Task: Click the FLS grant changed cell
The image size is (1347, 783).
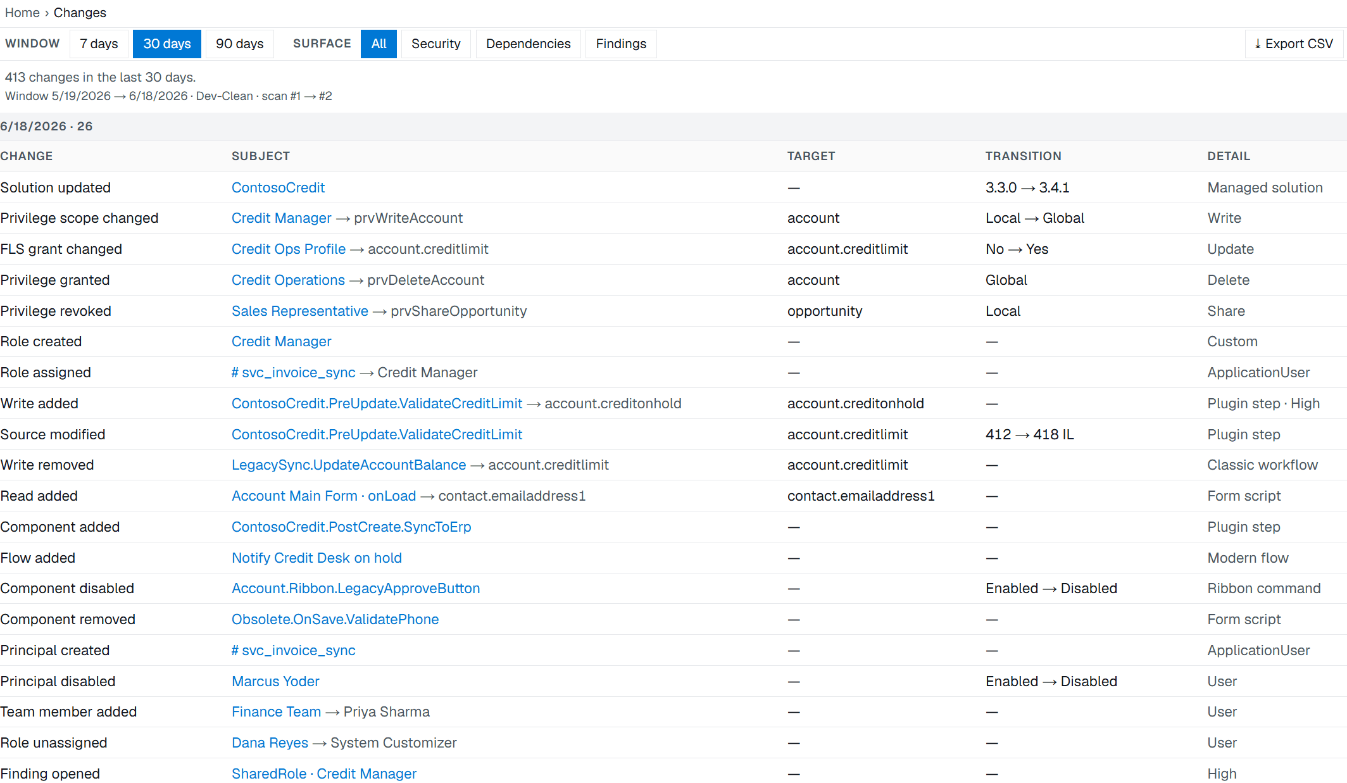Action: pos(61,249)
